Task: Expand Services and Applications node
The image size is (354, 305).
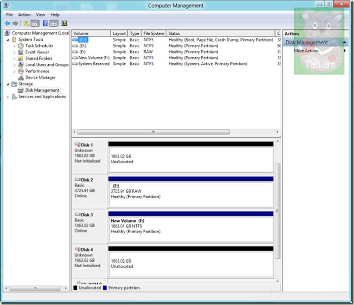Action: [x=8, y=97]
